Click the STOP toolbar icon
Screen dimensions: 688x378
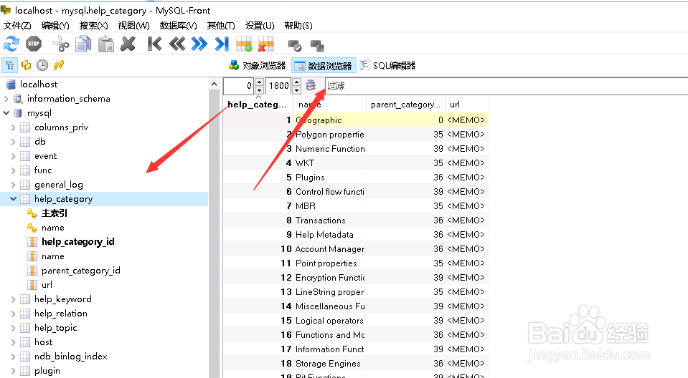click(34, 44)
